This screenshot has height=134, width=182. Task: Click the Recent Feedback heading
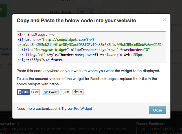tap(150, 124)
